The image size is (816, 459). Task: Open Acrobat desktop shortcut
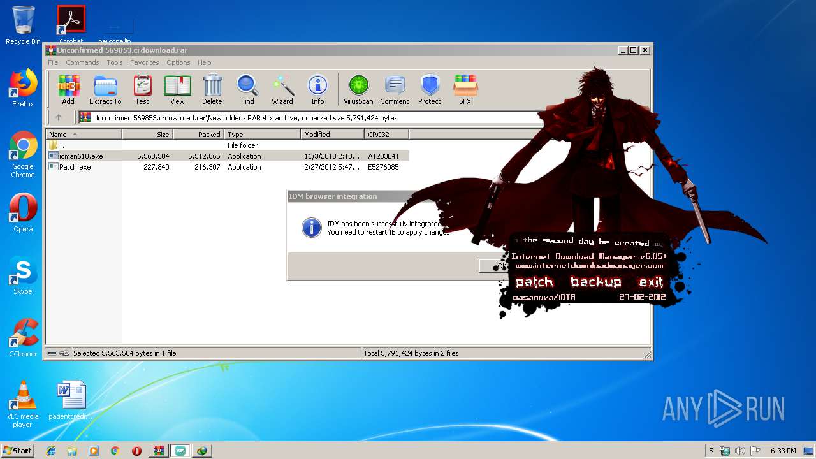[x=71, y=24]
